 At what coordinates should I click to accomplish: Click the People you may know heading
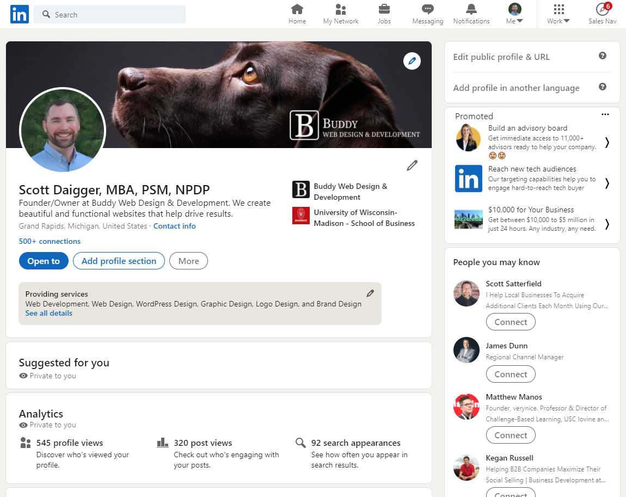pos(496,262)
